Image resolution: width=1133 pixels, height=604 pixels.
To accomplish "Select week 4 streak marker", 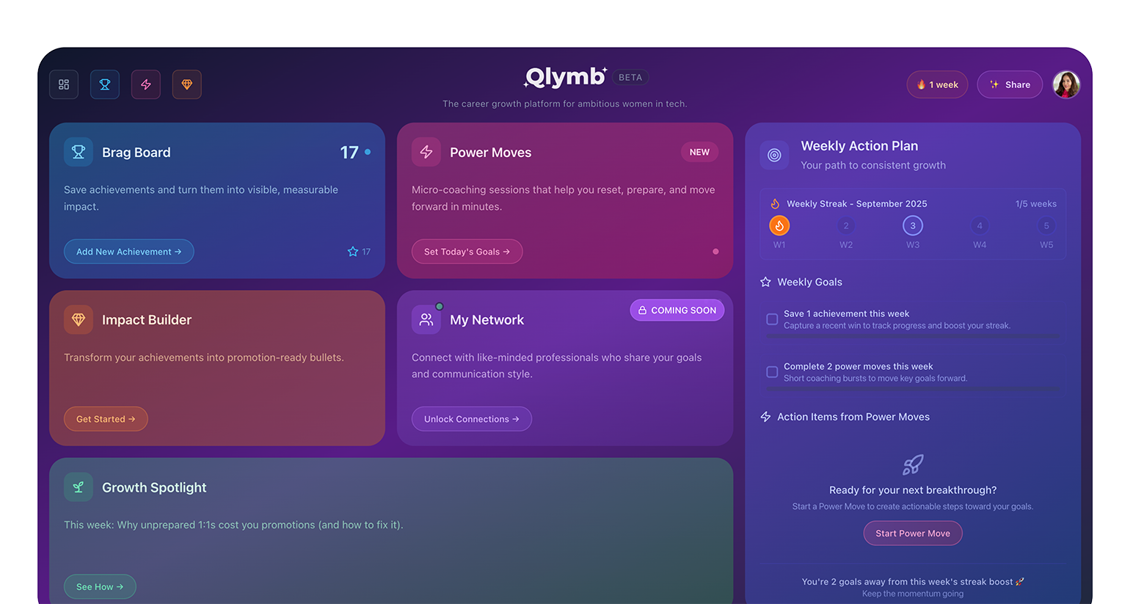I will pyautogui.click(x=980, y=225).
